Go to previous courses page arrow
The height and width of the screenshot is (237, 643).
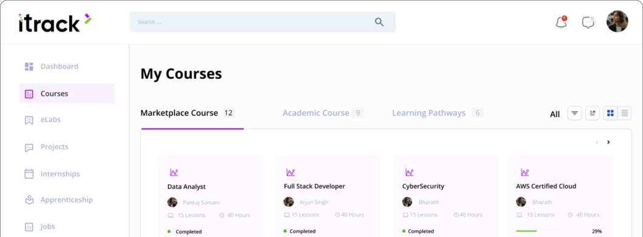point(597,142)
